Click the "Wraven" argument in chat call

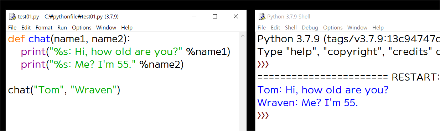[94, 90]
